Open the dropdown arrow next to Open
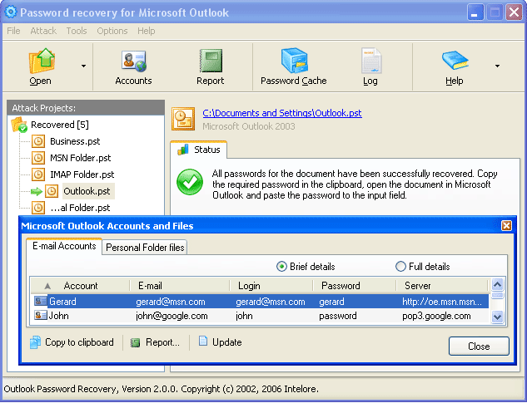Screen dimensions: 527x403 tap(83, 66)
